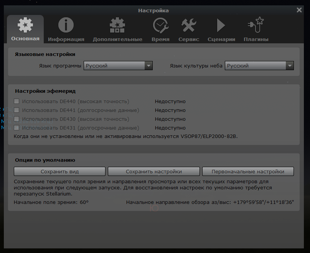Click the Языковые настройки heading
The image size is (310, 253).
click(45, 54)
